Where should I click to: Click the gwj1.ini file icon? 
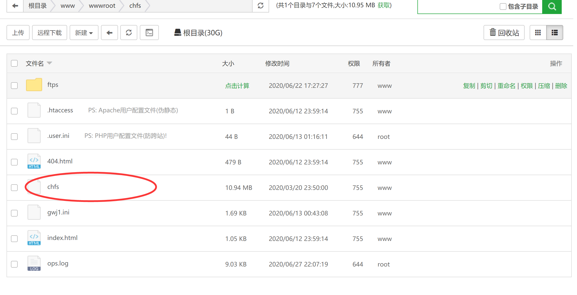34,212
